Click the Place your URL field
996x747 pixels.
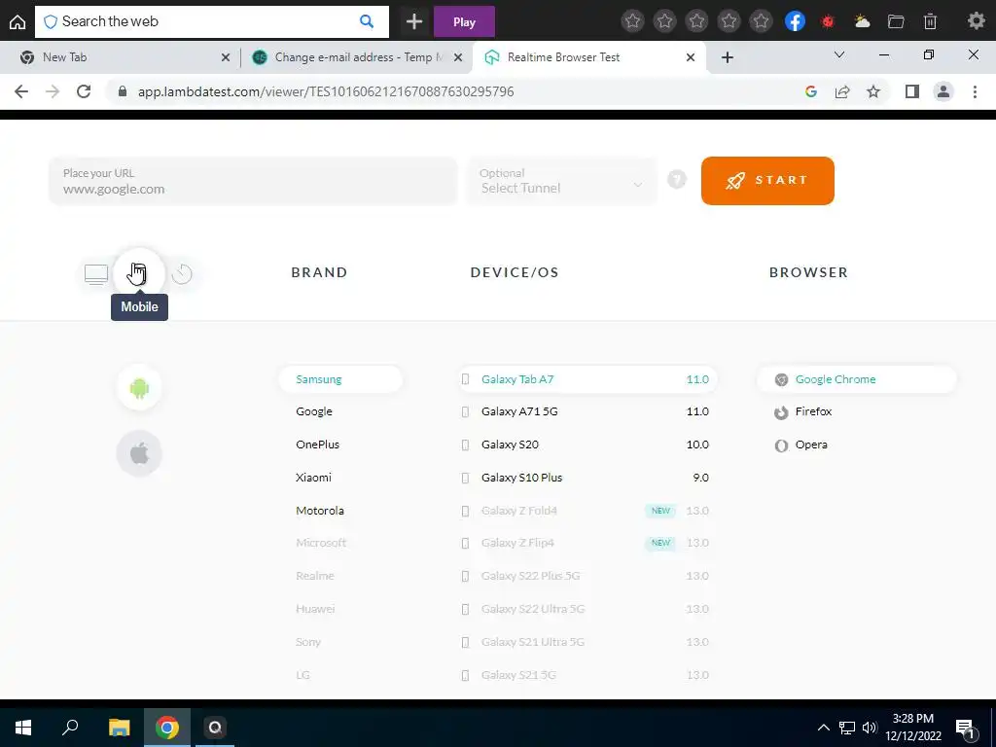coord(253,181)
